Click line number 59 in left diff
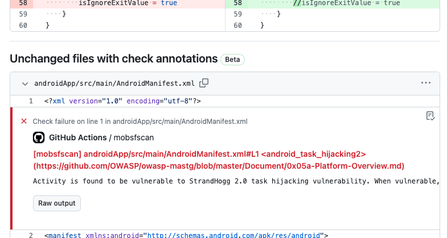 [x=23, y=14]
